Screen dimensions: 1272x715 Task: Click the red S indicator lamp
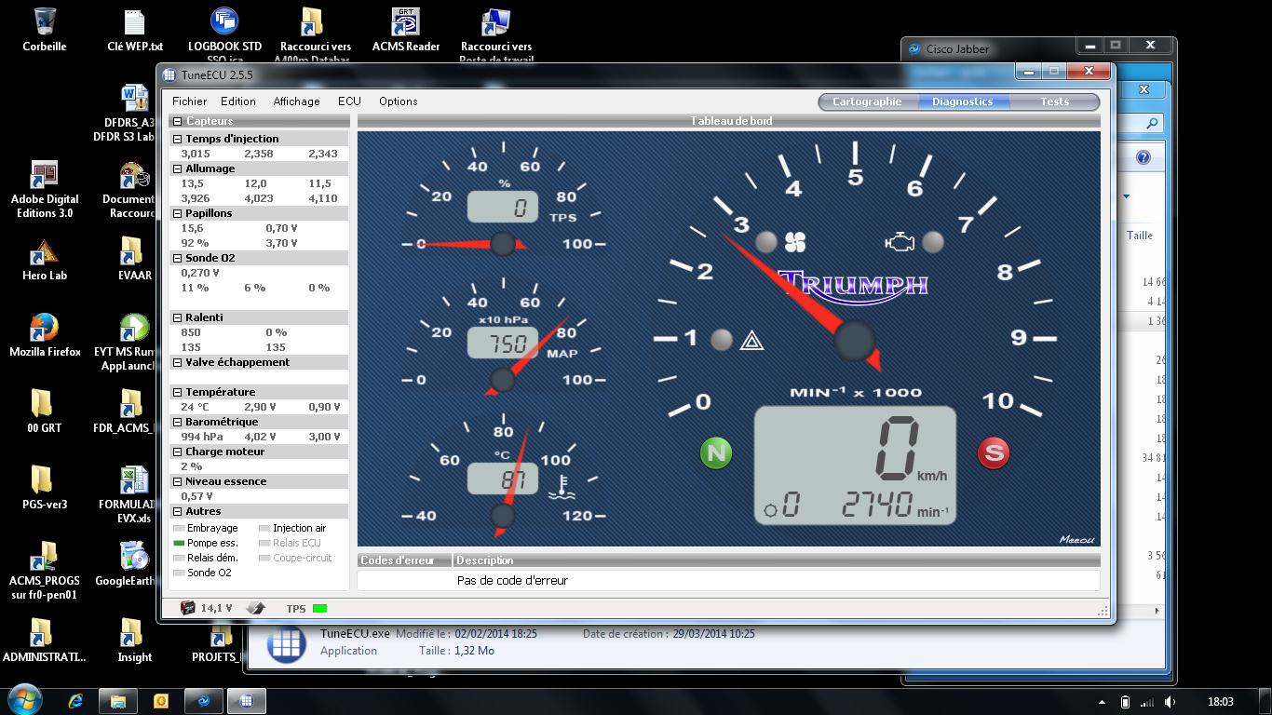[994, 453]
